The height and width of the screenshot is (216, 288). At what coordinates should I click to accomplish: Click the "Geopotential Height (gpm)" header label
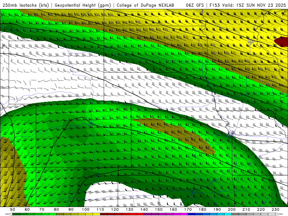coord(83,5)
